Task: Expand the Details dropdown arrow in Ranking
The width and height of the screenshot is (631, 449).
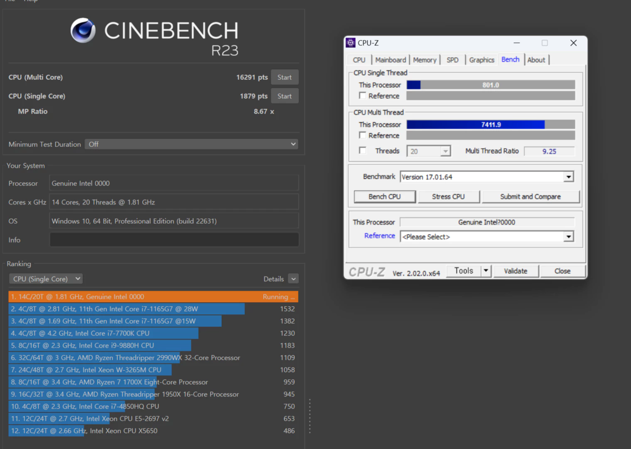Action: [293, 279]
